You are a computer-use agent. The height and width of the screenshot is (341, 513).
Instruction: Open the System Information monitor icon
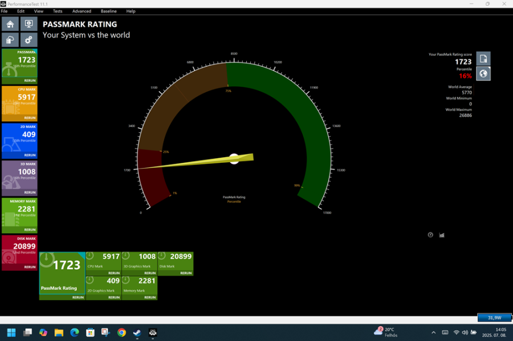pyautogui.click(x=28, y=24)
